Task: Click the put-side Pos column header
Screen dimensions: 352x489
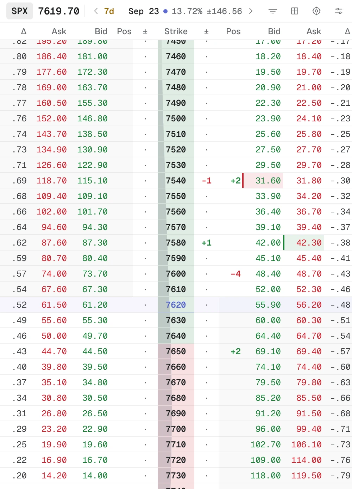Action: [x=233, y=31]
